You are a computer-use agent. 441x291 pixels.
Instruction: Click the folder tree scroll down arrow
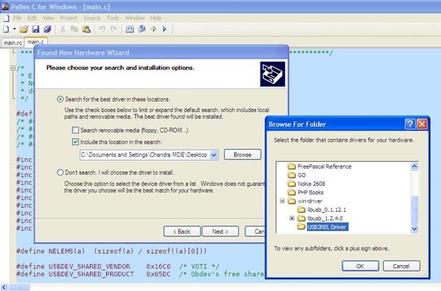[x=414, y=229]
